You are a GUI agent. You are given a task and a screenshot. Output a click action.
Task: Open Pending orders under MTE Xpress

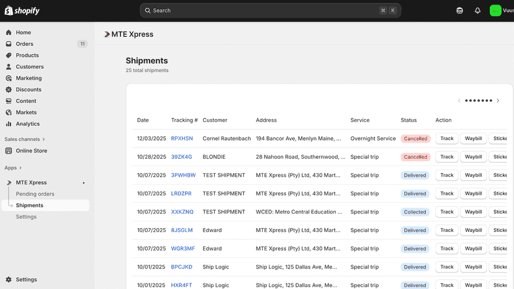35,194
